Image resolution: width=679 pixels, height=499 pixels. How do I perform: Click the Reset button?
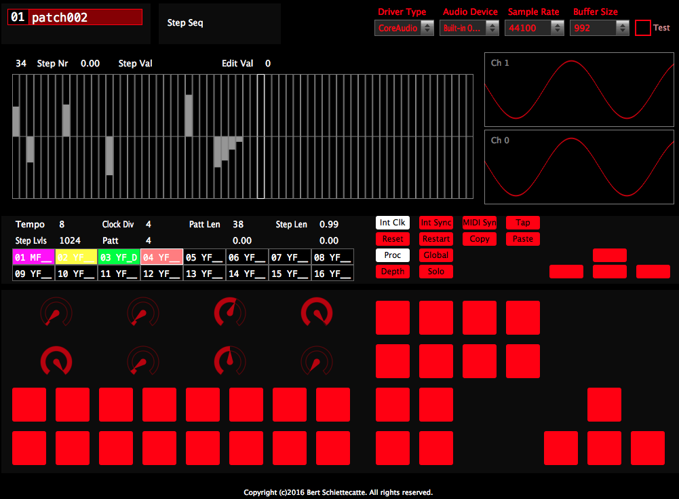[x=392, y=239]
